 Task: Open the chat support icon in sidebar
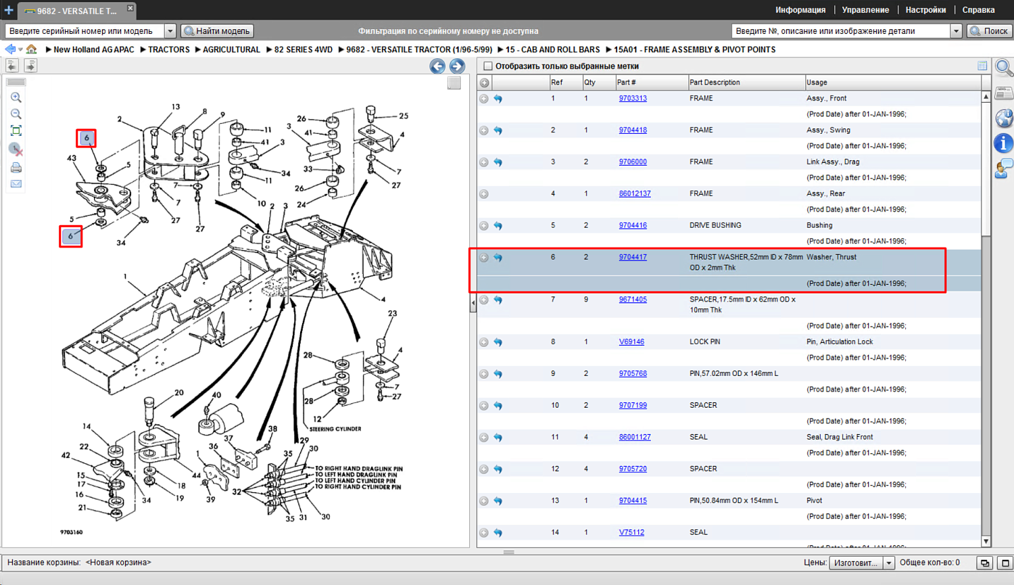pyautogui.click(x=1004, y=168)
